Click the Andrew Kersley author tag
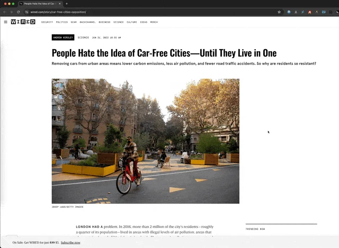 [63, 38]
